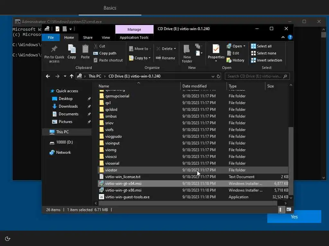Switch to large icons view in status bar

tap(289, 209)
